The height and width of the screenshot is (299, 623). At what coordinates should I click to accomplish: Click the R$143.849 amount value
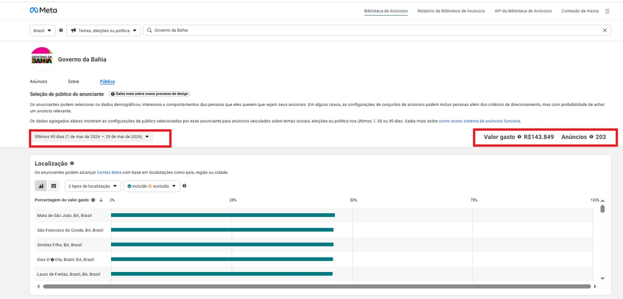coord(539,137)
